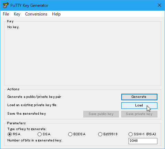Image resolution: width=165 pixels, height=149 pixels.
Task: Select the RSA key type
Action: coord(14,134)
